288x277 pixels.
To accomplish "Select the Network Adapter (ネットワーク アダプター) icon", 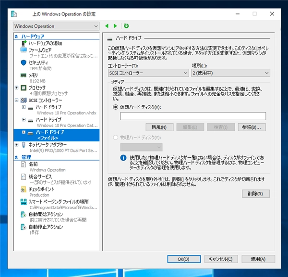I will click(x=24, y=145).
